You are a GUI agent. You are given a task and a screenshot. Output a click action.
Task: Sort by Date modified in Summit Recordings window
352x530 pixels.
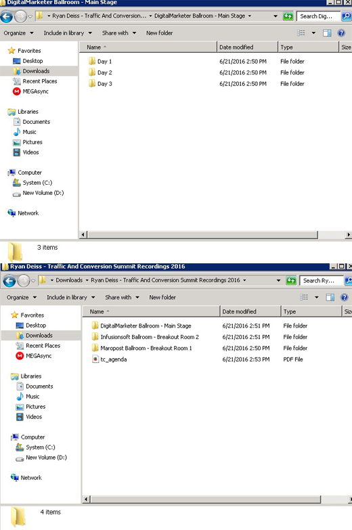tap(250, 311)
